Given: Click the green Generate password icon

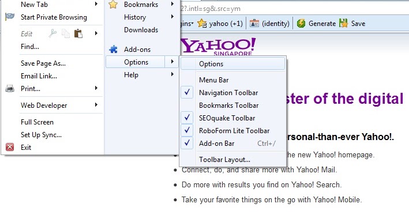Looking at the screenshot, I should [x=301, y=24].
